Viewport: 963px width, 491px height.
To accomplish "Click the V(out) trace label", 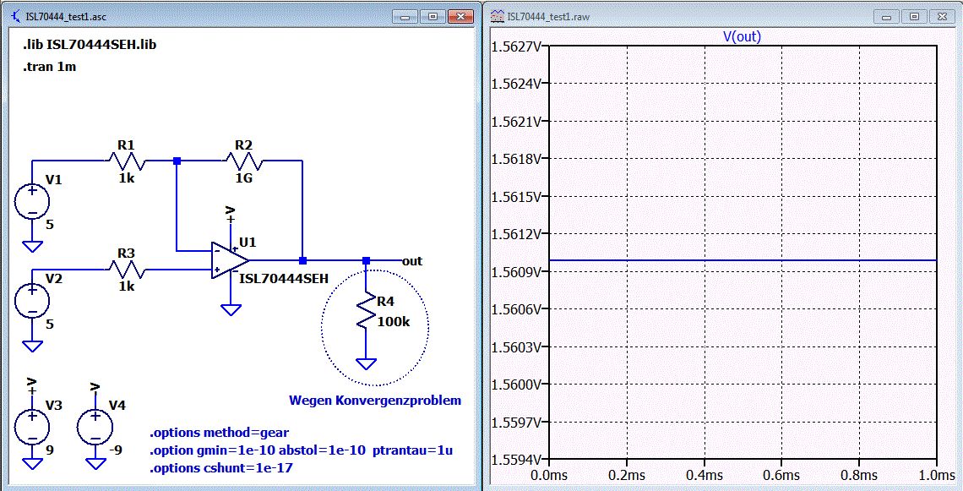I will pyautogui.click(x=742, y=37).
